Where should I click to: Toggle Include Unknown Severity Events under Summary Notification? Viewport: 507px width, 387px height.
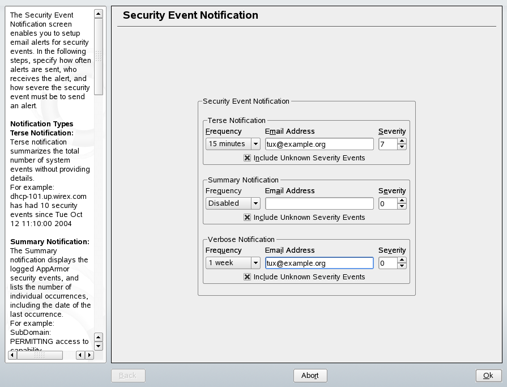(246, 217)
